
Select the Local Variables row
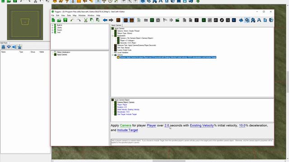(123, 52)
